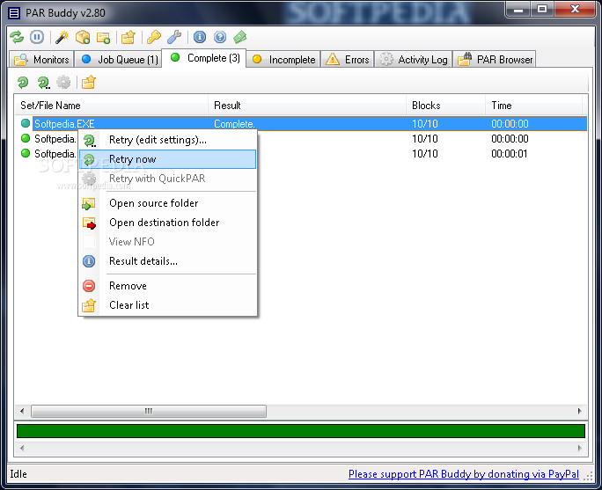The image size is (602, 490).
Task: Choose Open source folder
Action: [x=168, y=203]
